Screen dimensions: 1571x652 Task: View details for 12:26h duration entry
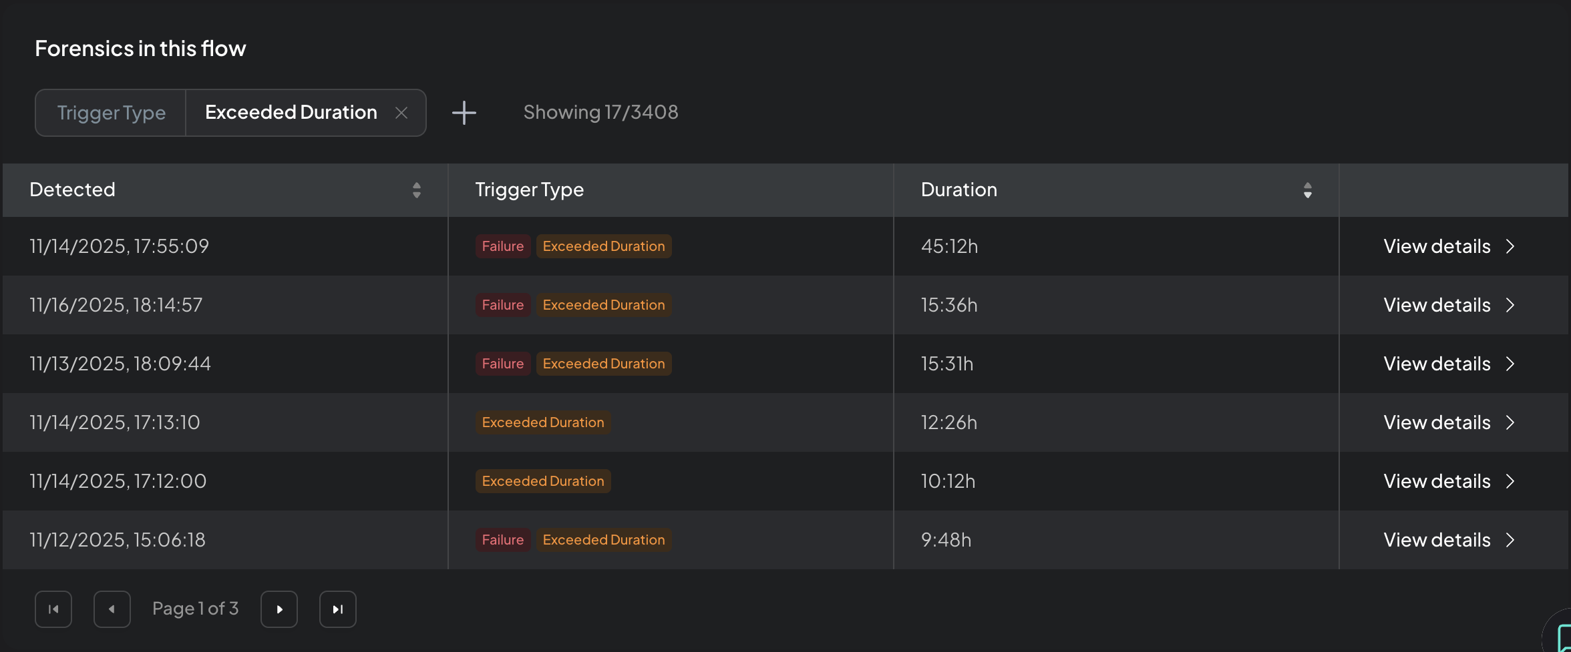point(1437,422)
